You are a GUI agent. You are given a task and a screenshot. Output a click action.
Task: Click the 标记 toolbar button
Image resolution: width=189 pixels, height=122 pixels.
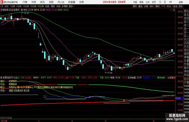169,6
